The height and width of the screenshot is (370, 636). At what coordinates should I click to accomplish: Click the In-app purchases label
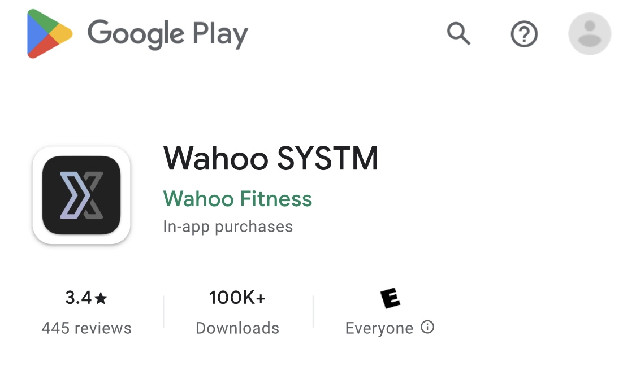(228, 227)
